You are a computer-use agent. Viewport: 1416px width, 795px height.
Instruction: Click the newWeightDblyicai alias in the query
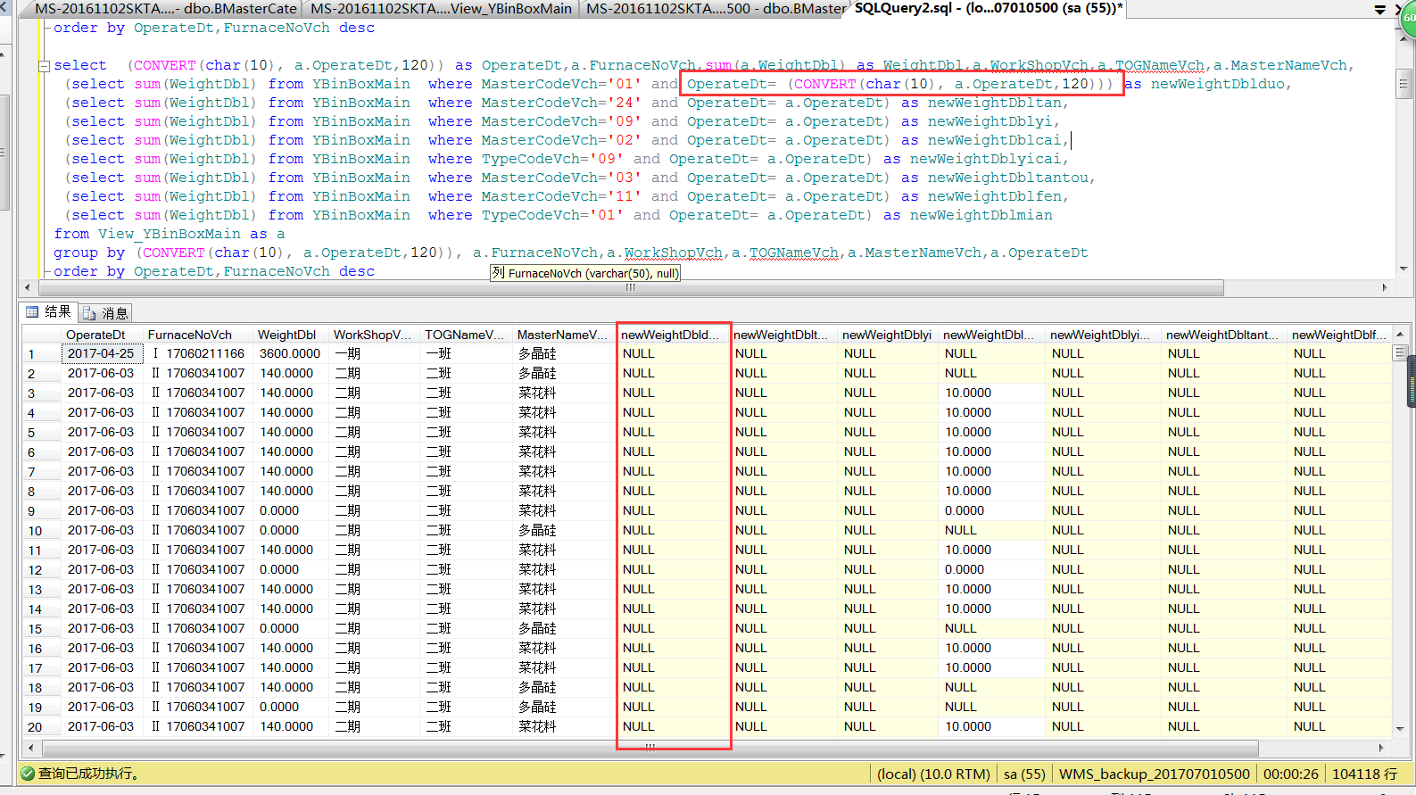click(985, 159)
